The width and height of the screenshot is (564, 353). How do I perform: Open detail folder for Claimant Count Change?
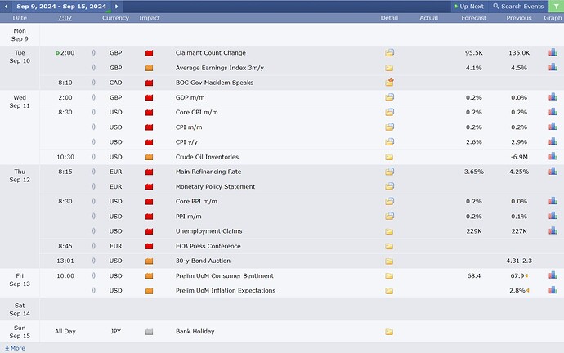[389, 53]
